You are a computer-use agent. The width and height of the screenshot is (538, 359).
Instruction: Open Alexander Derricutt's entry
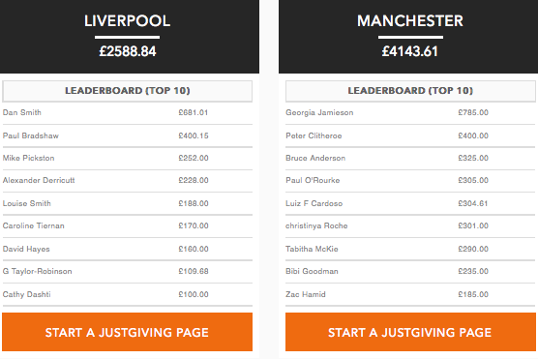pos(128,181)
